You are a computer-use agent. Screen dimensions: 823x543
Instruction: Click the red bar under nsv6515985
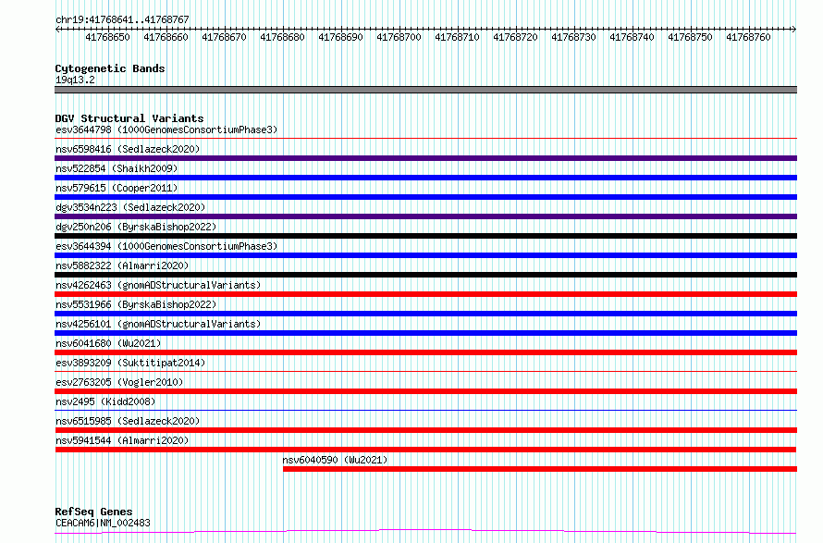425,430
